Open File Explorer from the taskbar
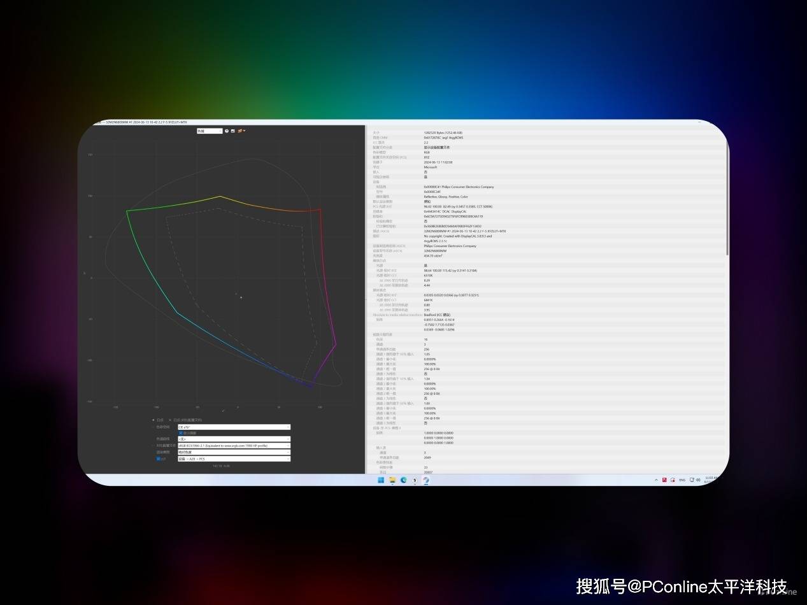This screenshot has height=605, width=807. (392, 480)
